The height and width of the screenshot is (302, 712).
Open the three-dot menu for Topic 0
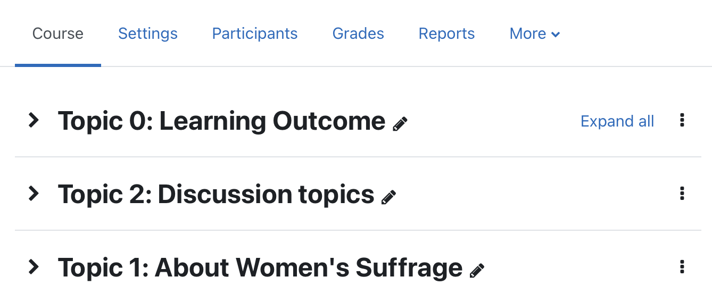[682, 121]
